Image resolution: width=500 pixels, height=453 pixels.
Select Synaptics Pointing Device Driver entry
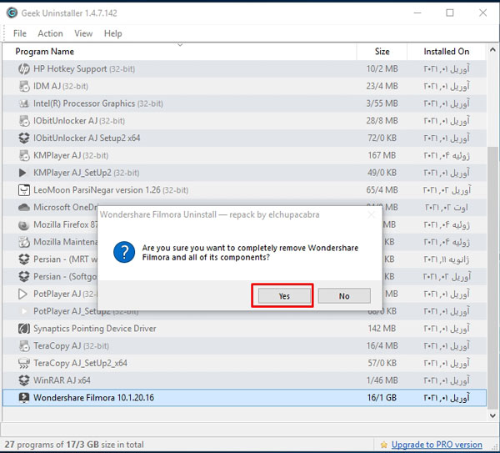pos(244,329)
